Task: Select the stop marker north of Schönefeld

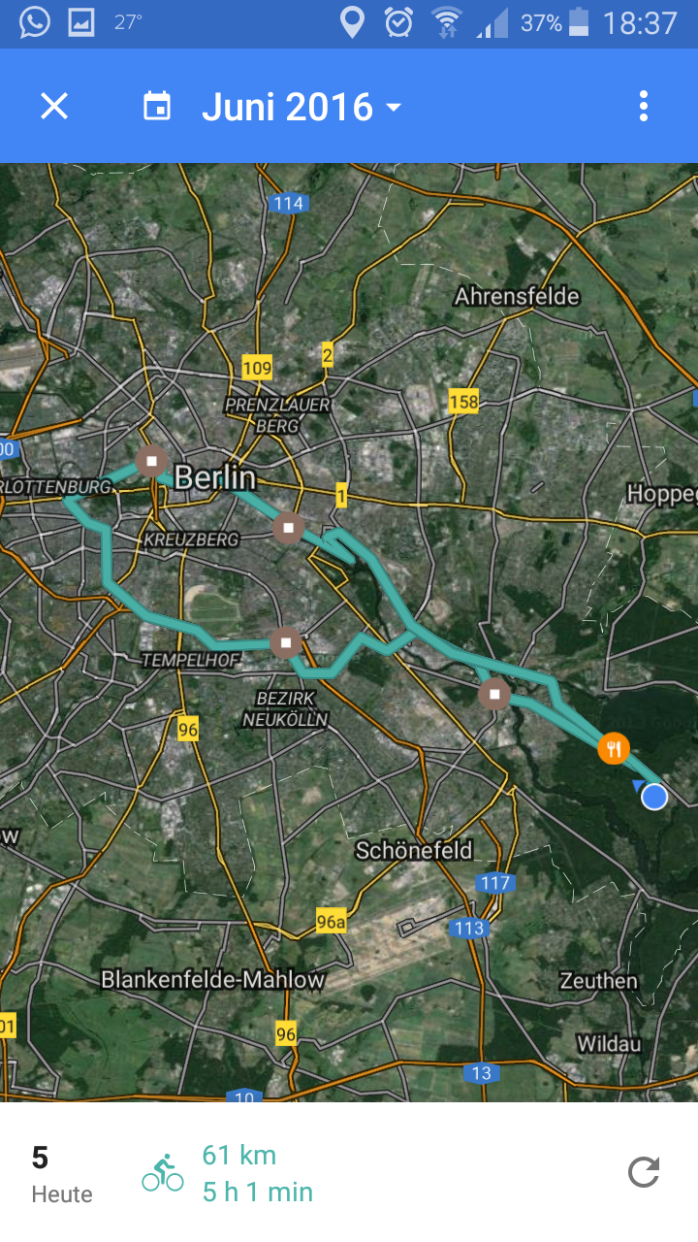Action: point(494,694)
